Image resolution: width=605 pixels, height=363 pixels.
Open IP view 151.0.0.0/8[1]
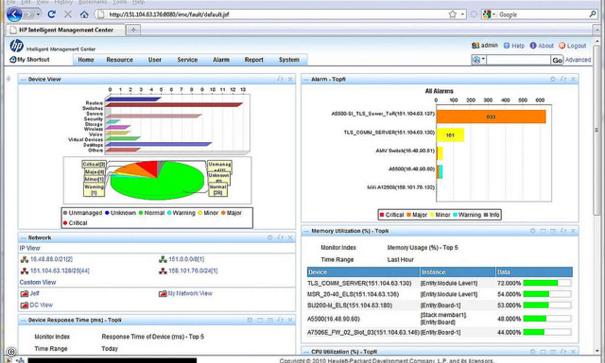(186, 259)
